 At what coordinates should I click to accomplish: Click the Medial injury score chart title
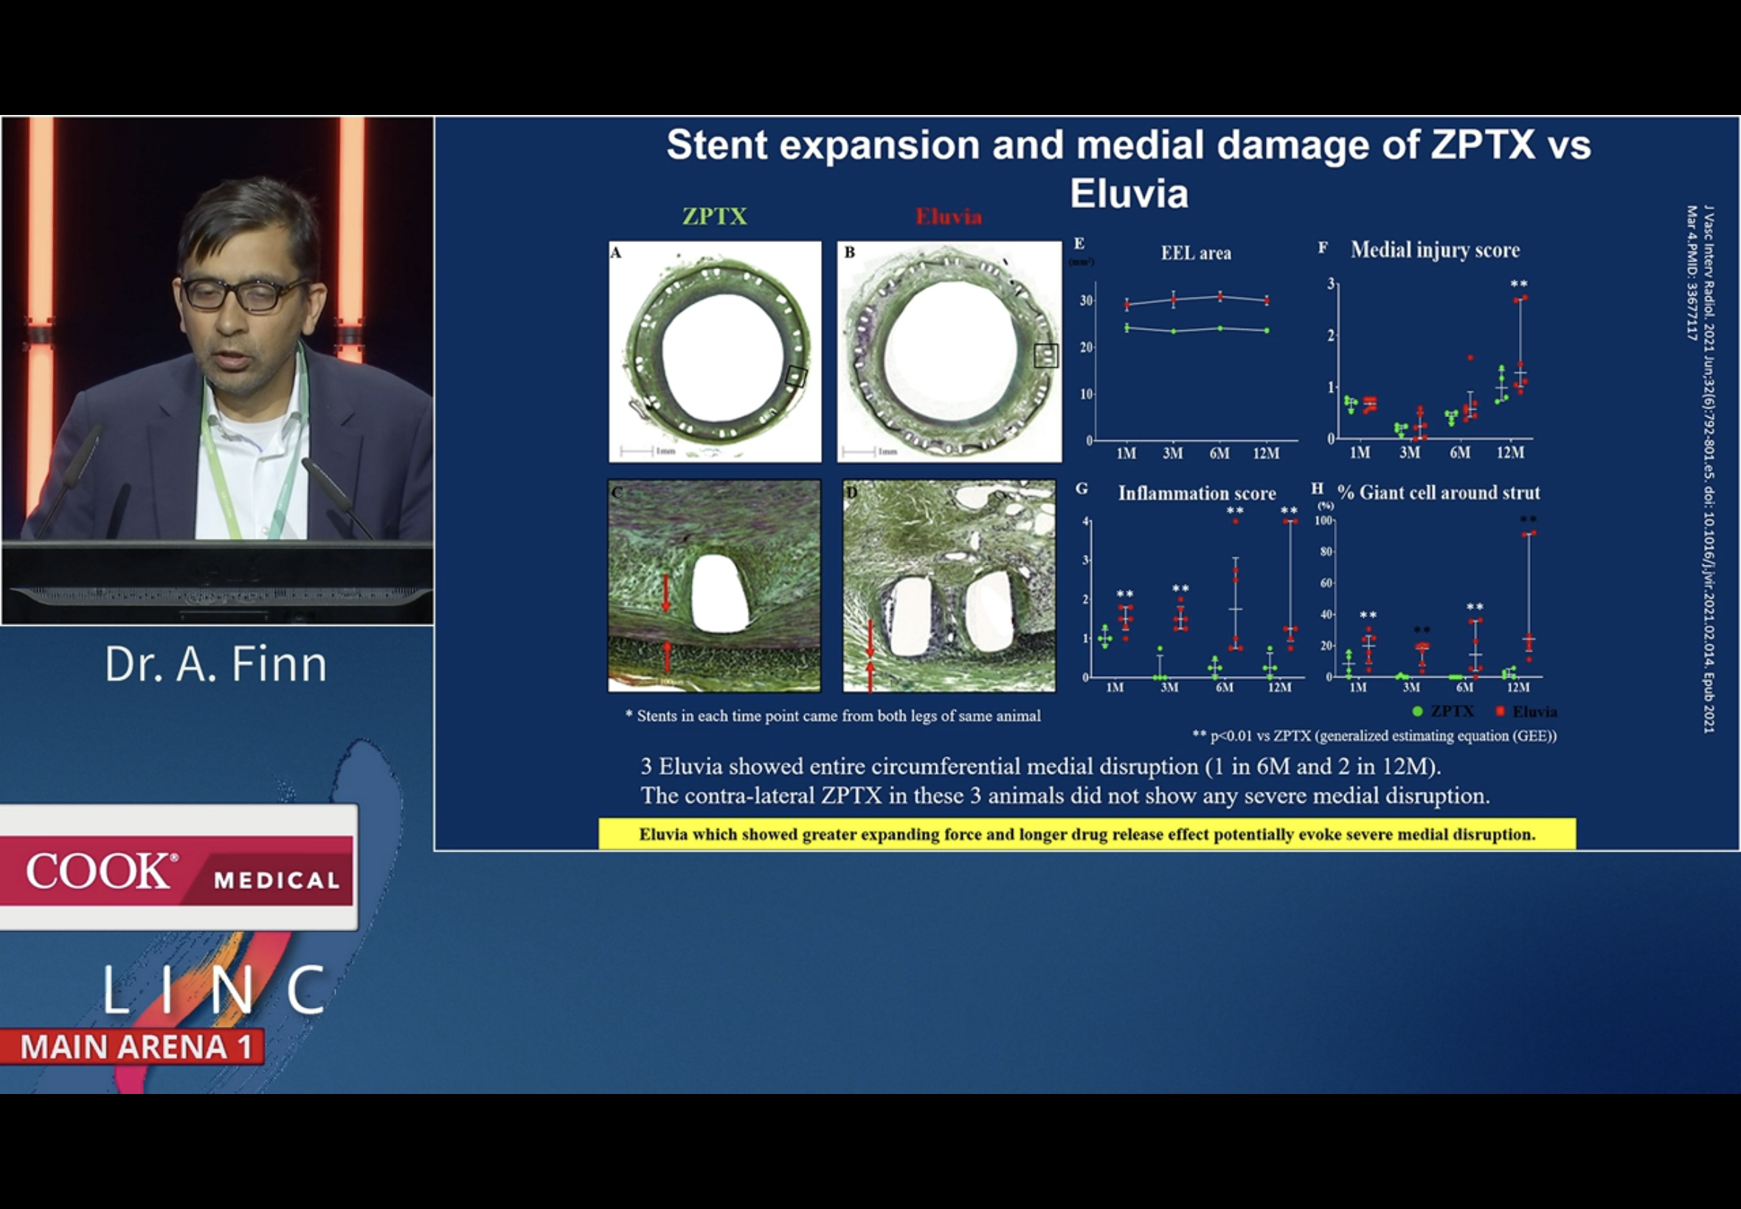1434,250
